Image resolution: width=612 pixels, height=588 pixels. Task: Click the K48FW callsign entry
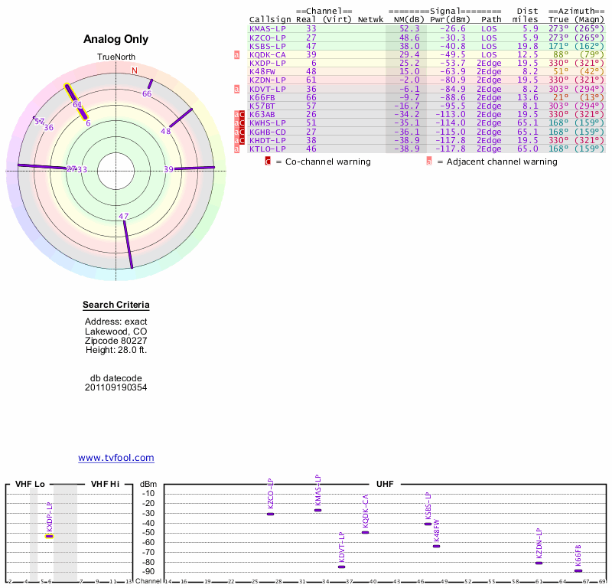(x=266, y=71)
